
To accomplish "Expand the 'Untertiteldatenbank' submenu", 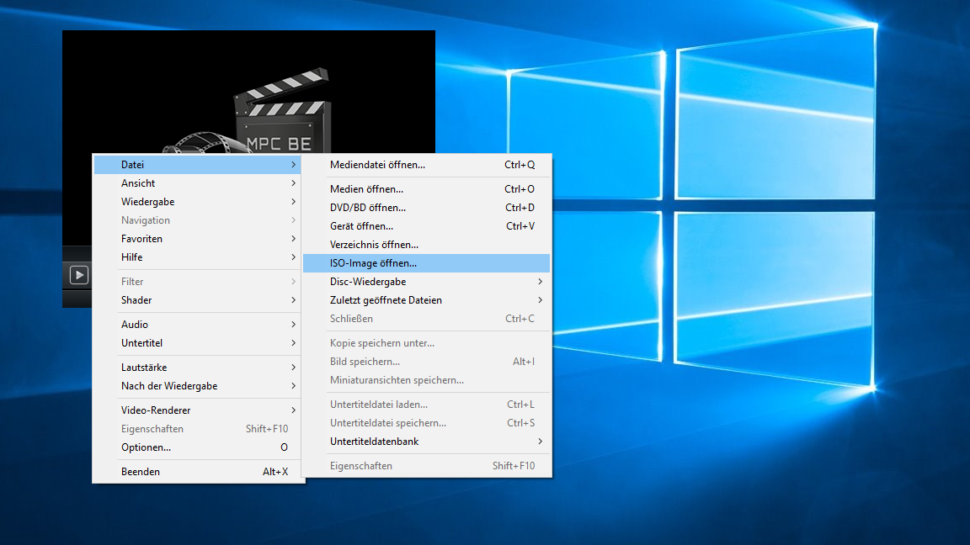I will click(374, 442).
